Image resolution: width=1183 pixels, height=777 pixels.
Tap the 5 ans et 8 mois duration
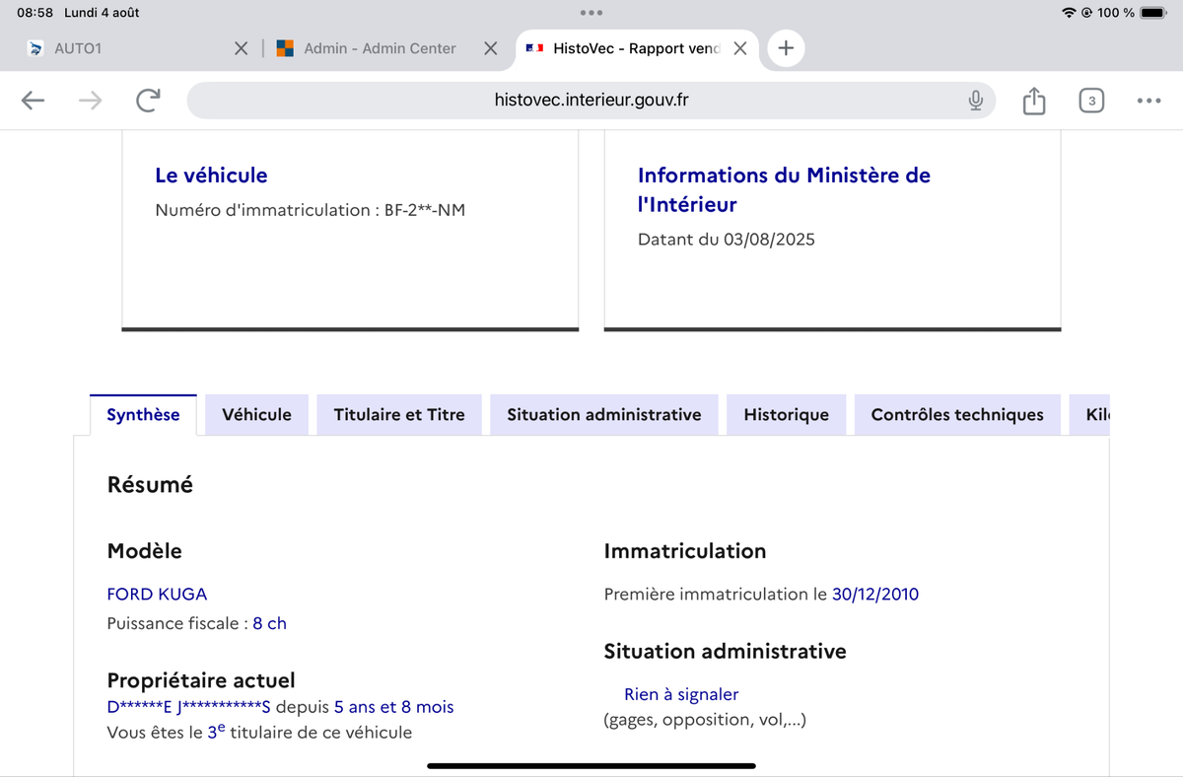click(x=394, y=707)
